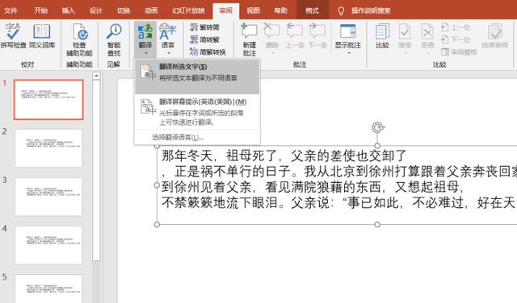Click the rotation handle above the text box

(377, 127)
